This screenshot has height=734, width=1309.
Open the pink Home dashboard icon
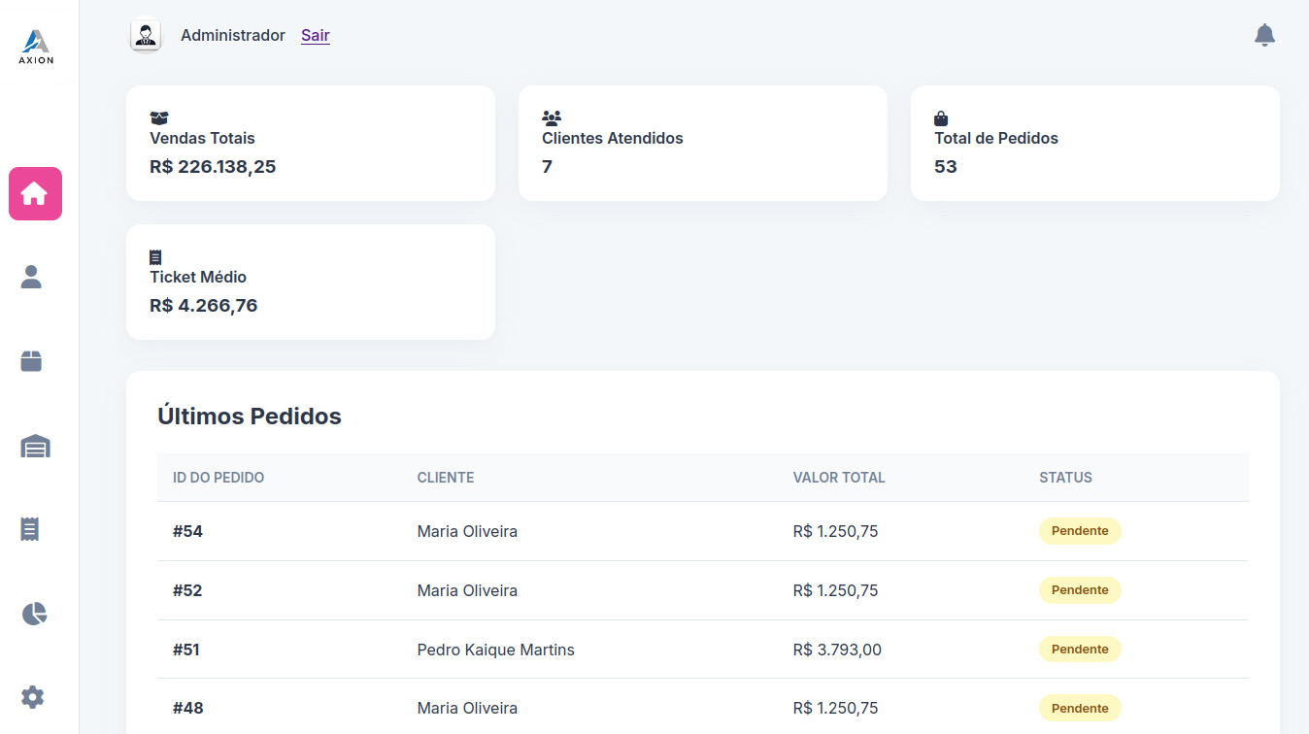(35, 193)
